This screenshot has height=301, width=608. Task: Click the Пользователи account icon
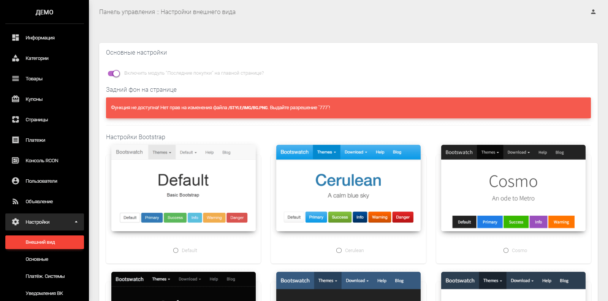click(16, 181)
